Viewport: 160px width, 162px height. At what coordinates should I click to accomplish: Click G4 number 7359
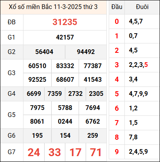coord(55,94)
